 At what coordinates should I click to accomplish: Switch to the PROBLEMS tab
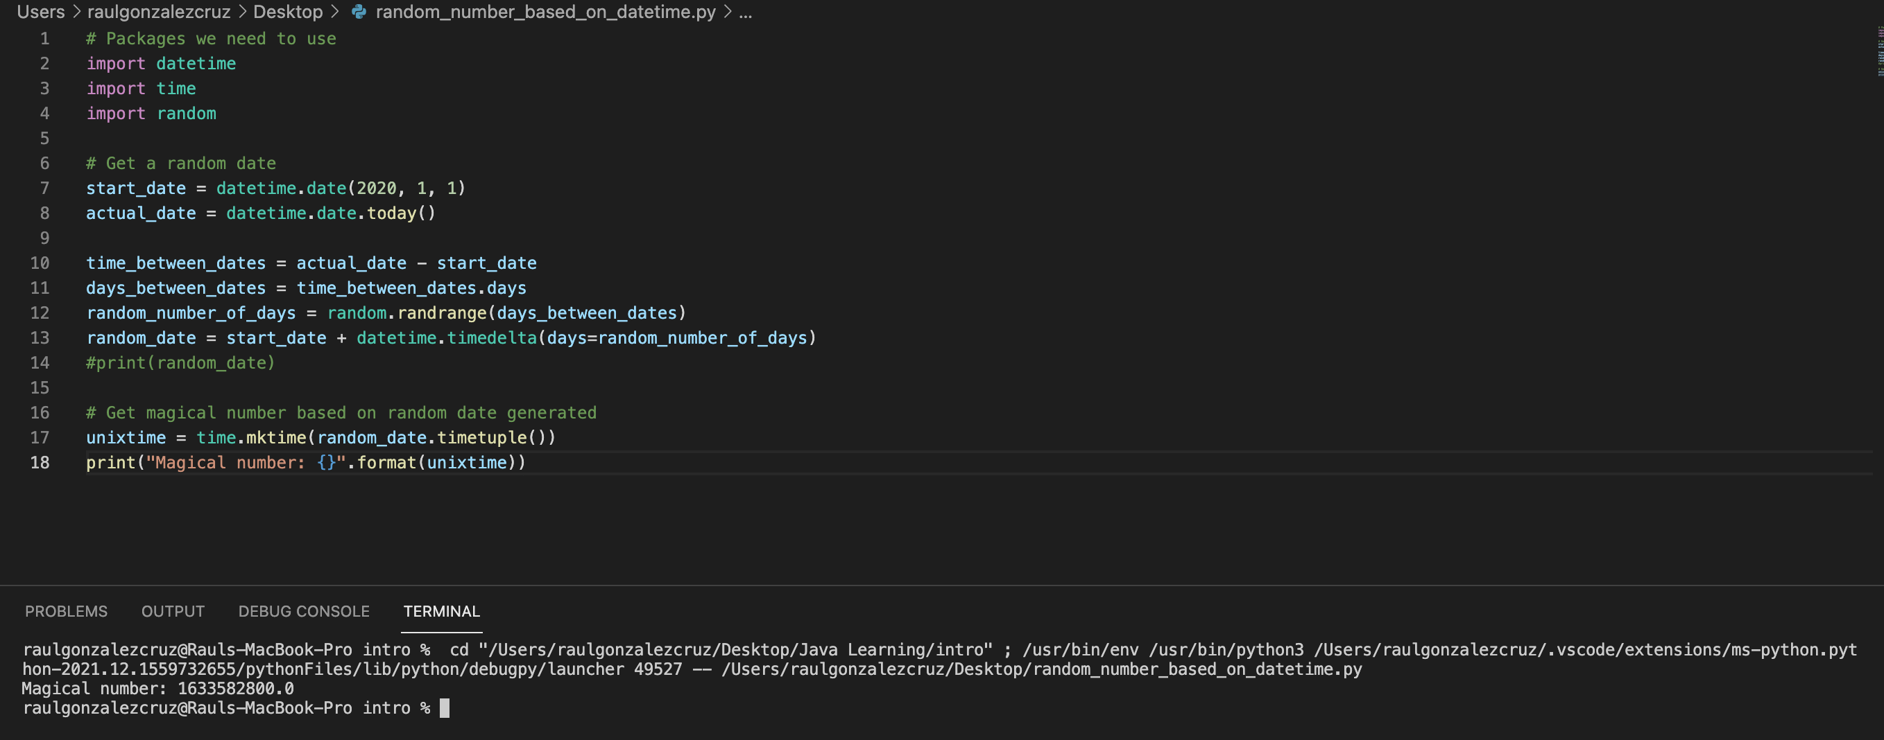tap(66, 611)
